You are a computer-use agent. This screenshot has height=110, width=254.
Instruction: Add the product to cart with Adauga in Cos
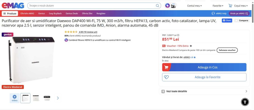(204, 67)
